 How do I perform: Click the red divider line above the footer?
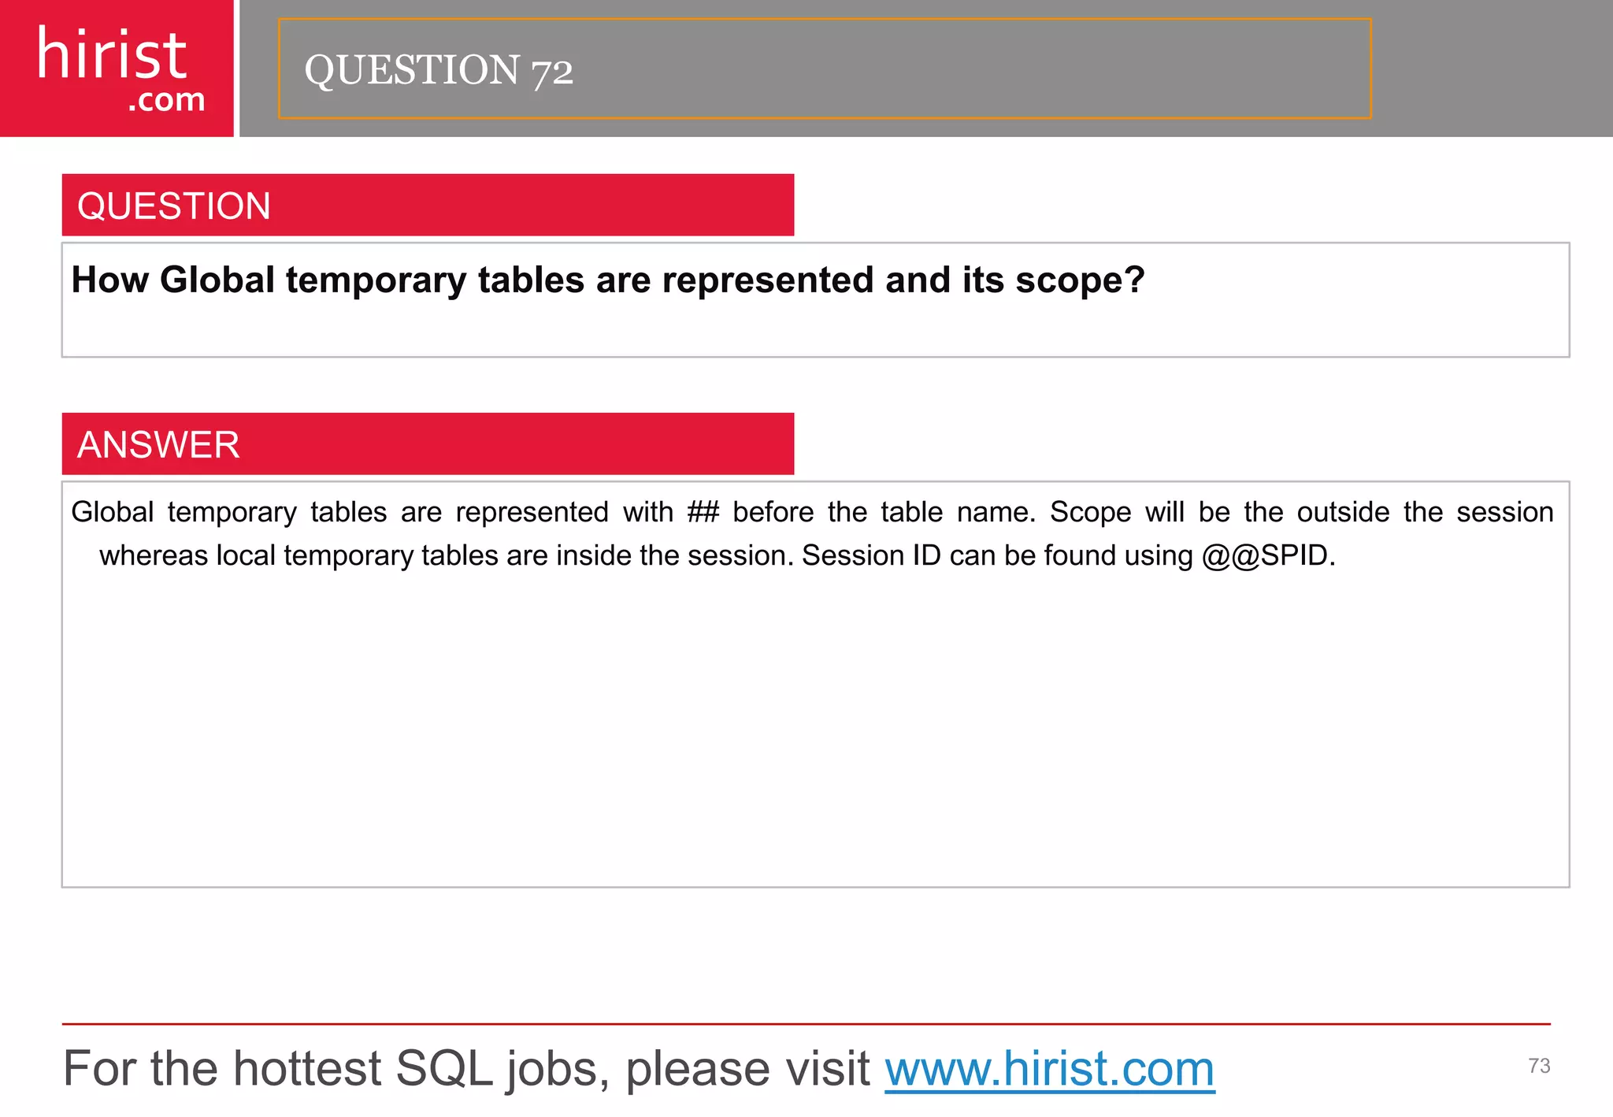(x=806, y=1024)
